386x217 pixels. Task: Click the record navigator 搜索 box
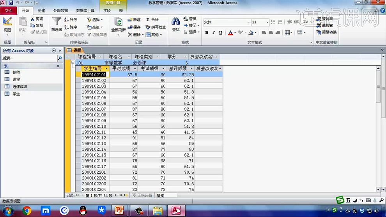coord(166,195)
